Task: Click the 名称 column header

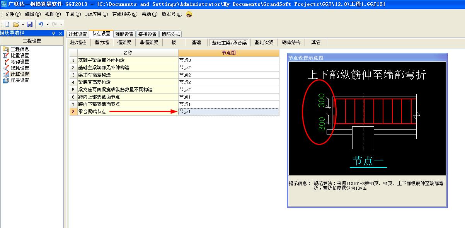Action: point(128,53)
